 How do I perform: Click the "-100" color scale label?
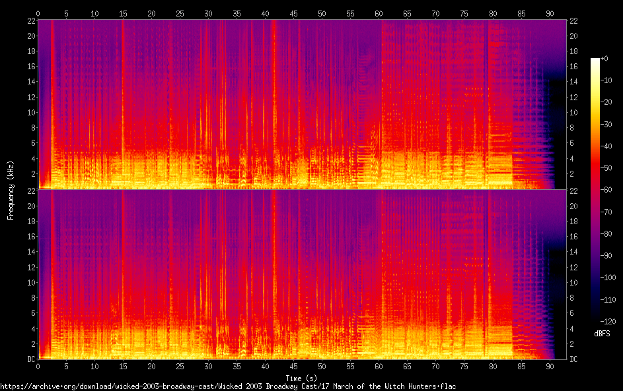(608, 278)
